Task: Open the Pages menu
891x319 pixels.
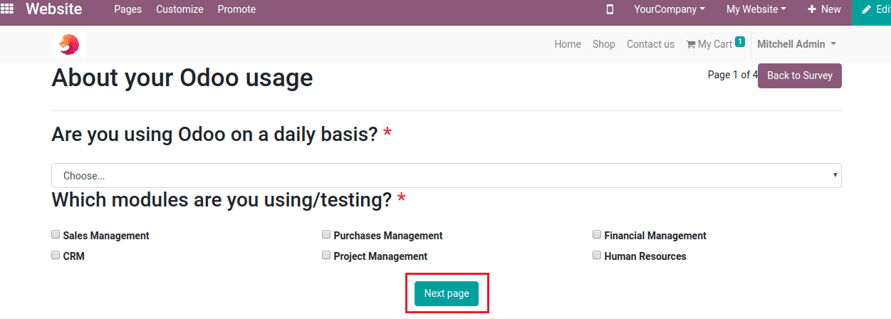Action: pyautogui.click(x=127, y=9)
